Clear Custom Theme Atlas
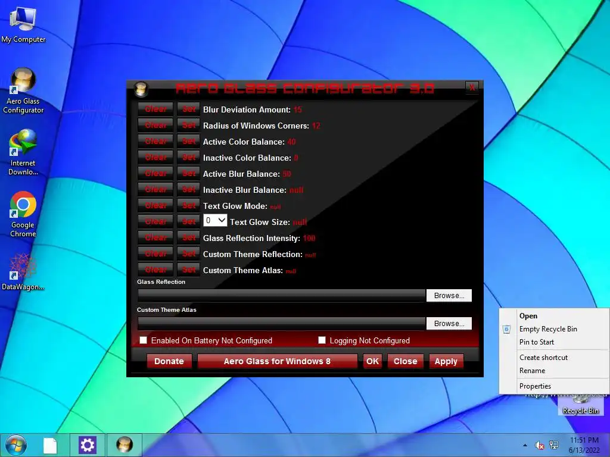Viewport: 610px width, 457px height. coord(155,270)
